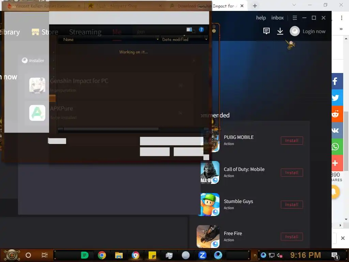Launch Google Chrome from the taskbar

click(102, 255)
